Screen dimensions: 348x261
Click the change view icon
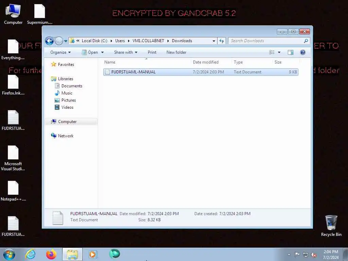coord(272,52)
